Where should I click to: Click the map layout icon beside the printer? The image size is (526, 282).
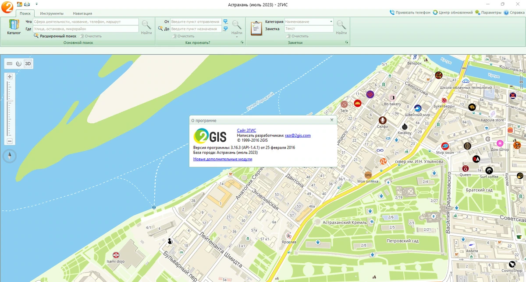(19, 4)
